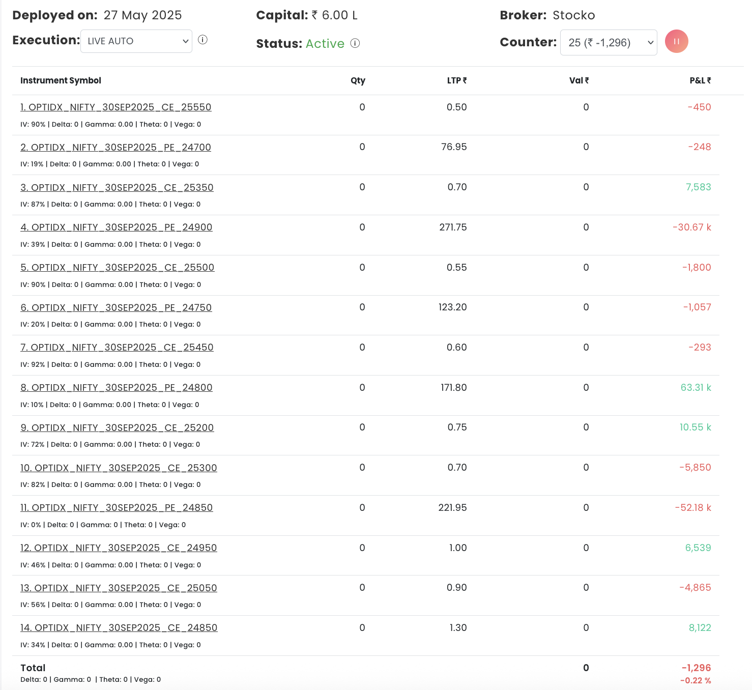This screenshot has height=690, width=752.
Task: Select the CE 25350 instrument link
Action: pos(117,188)
